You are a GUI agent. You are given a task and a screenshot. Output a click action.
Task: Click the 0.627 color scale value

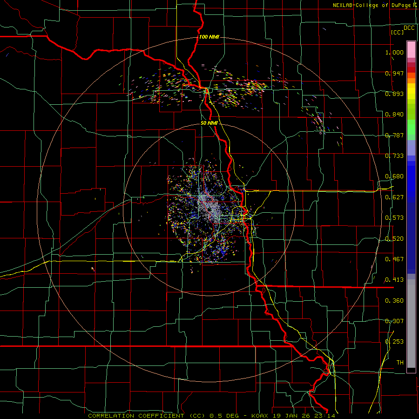coord(394,197)
